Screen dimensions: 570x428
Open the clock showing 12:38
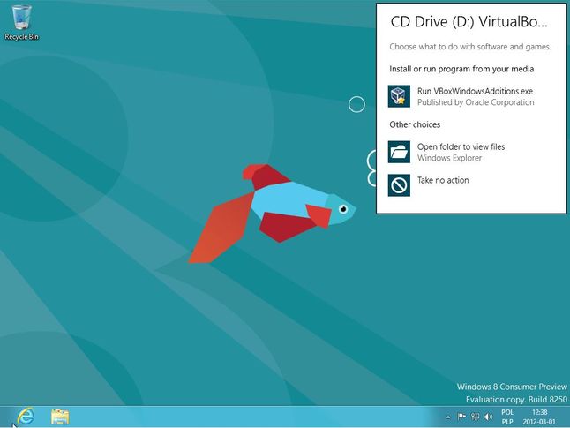coord(539,417)
